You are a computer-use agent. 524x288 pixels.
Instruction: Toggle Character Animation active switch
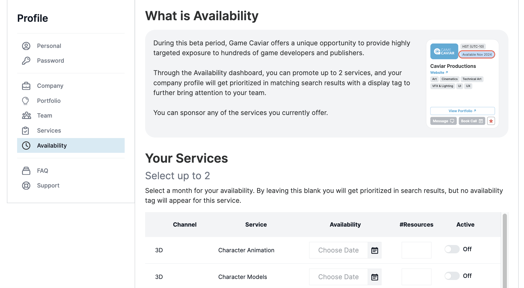tap(452, 249)
